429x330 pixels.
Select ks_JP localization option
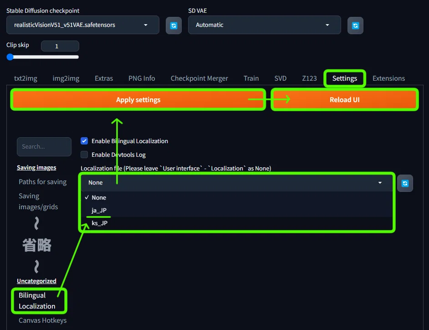(237, 223)
